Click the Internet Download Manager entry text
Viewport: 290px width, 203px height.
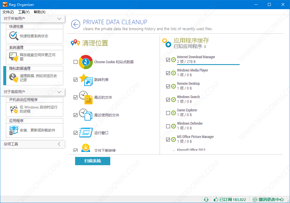tap(196, 57)
